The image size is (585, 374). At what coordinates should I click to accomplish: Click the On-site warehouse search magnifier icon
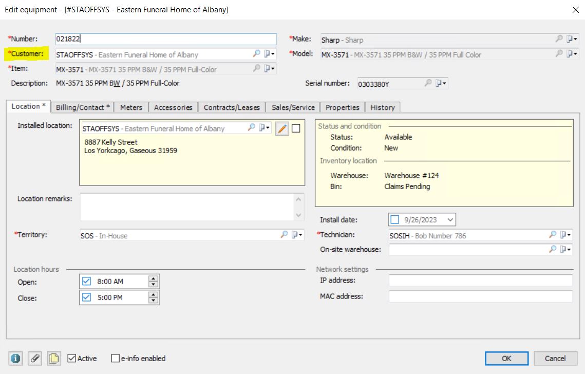tap(553, 249)
